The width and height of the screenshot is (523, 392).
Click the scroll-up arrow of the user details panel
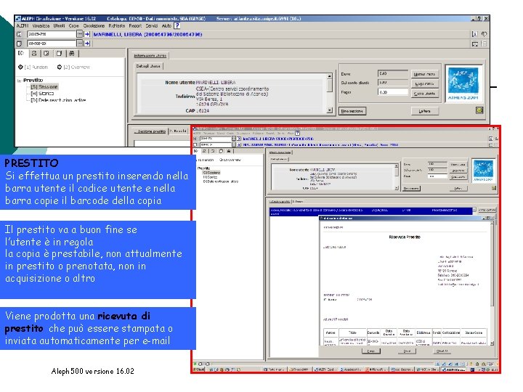pos(330,76)
